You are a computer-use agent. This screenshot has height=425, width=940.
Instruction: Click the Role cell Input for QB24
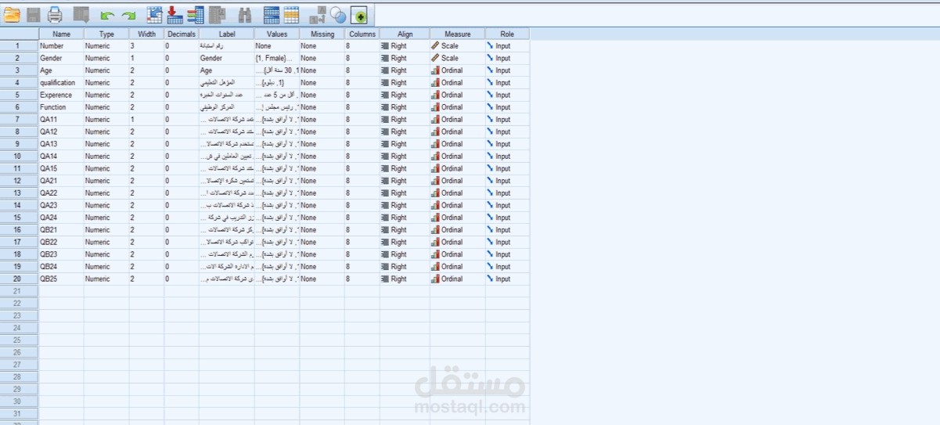507,266
